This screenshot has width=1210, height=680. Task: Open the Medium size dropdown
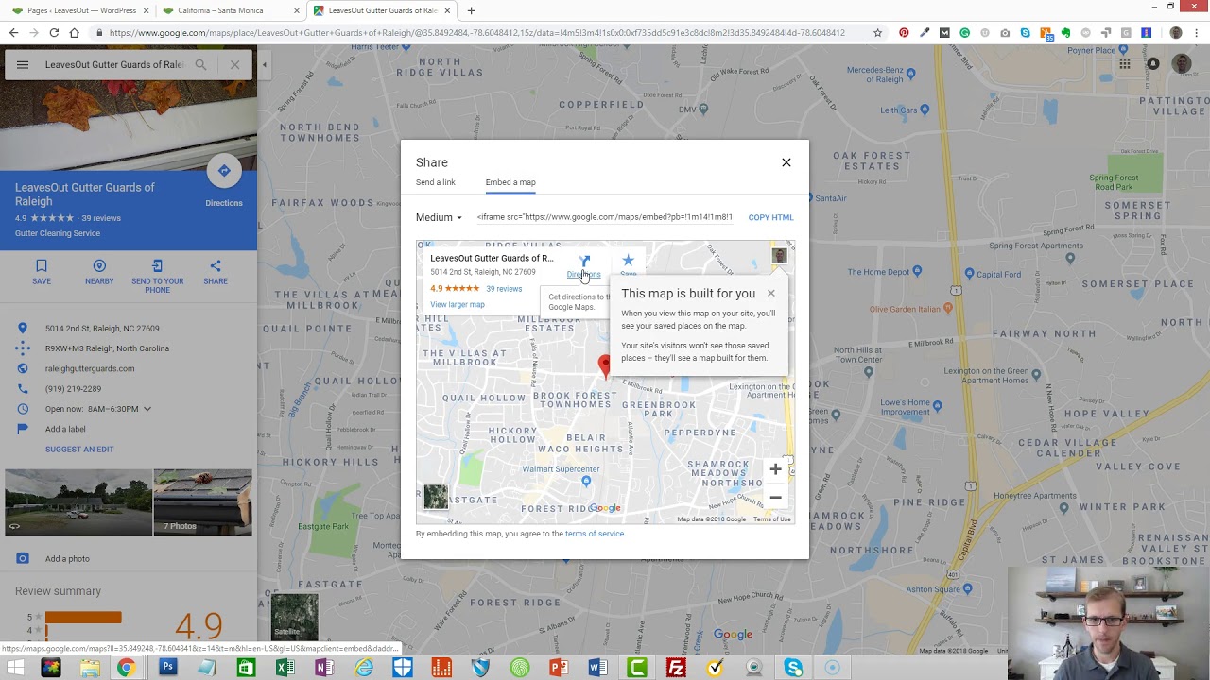tap(440, 217)
